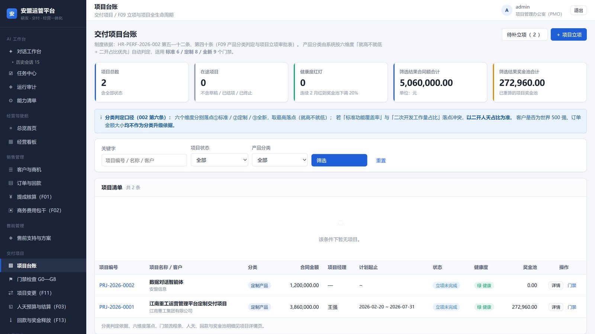The width and height of the screenshot is (595, 334).
Task: Click the admin avatar circle
Action: (506, 10)
